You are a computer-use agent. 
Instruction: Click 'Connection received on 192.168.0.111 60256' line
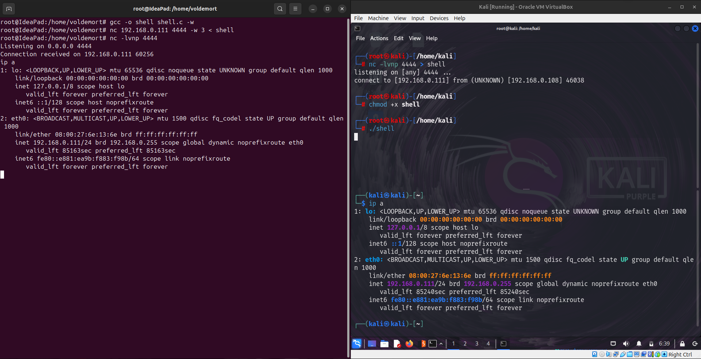coord(77,54)
